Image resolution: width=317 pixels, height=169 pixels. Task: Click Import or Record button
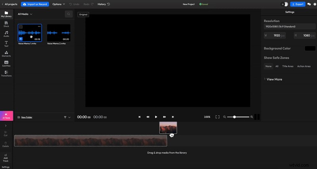[35, 4]
